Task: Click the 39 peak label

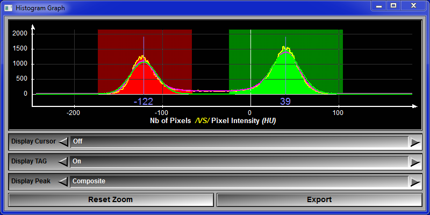Action: (285, 102)
